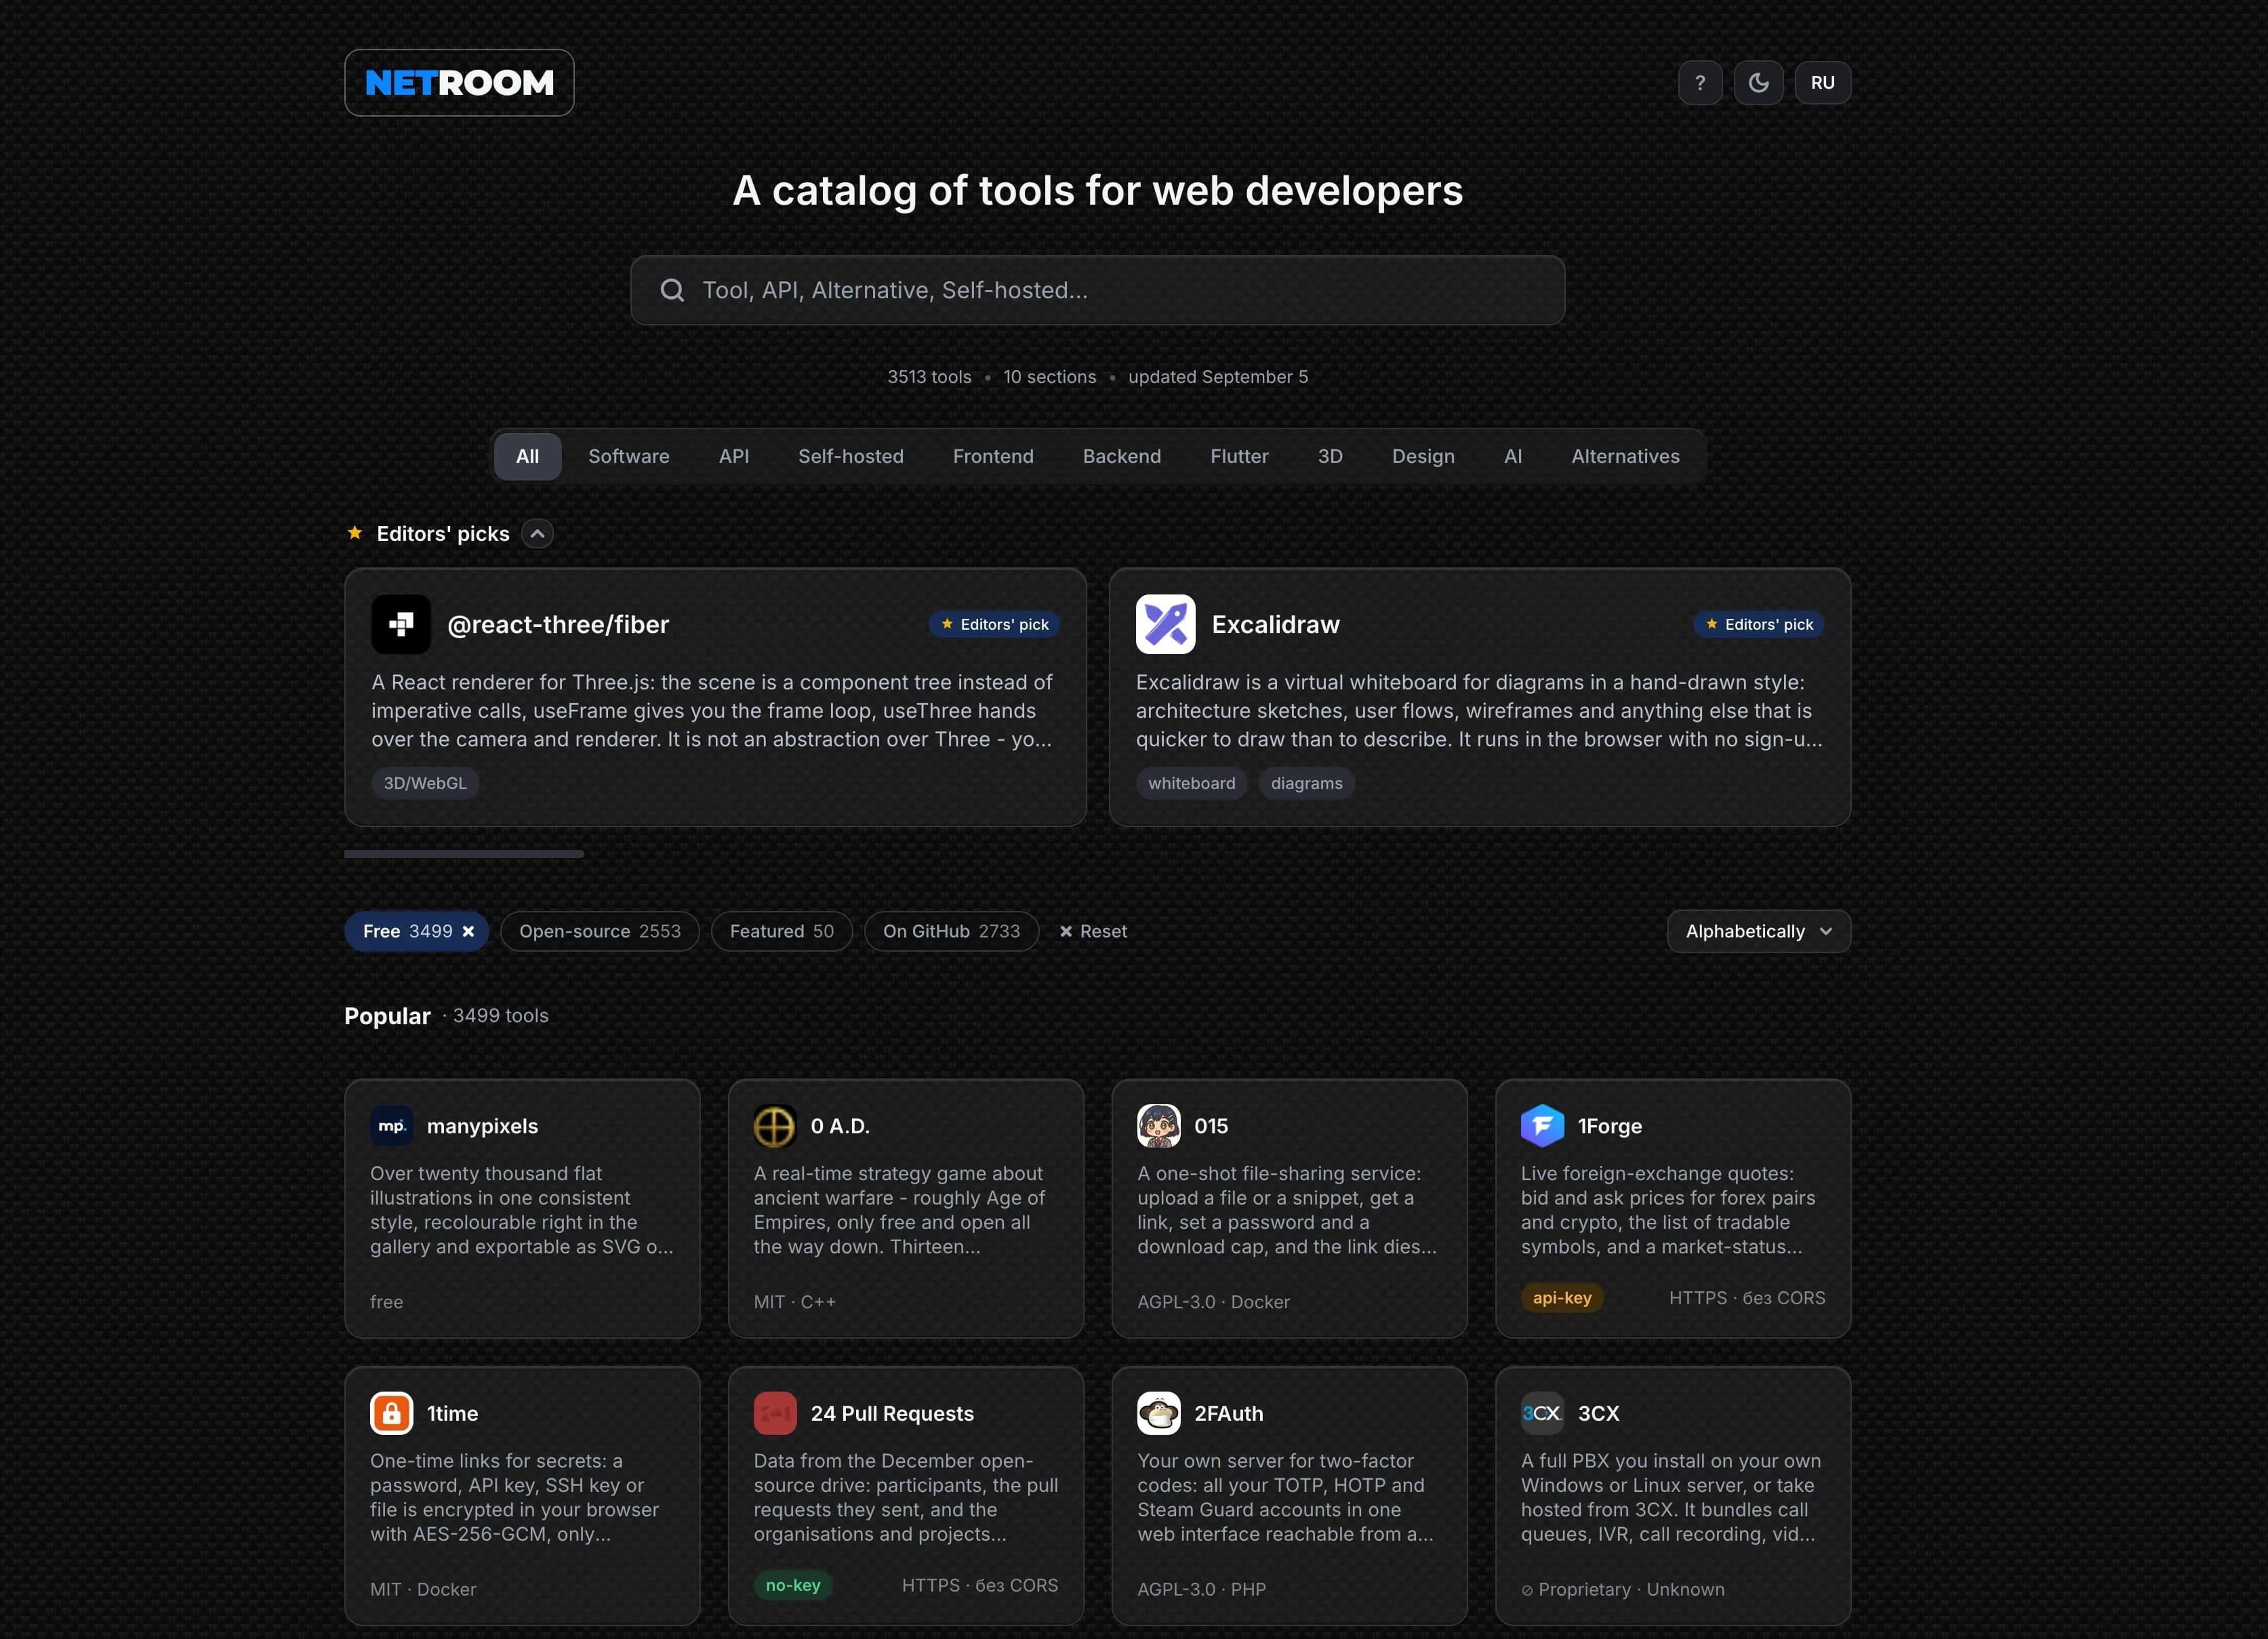Focus the tool search input field
The width and height of the screenshot is (2268, 1639).
pos(1097,290)
